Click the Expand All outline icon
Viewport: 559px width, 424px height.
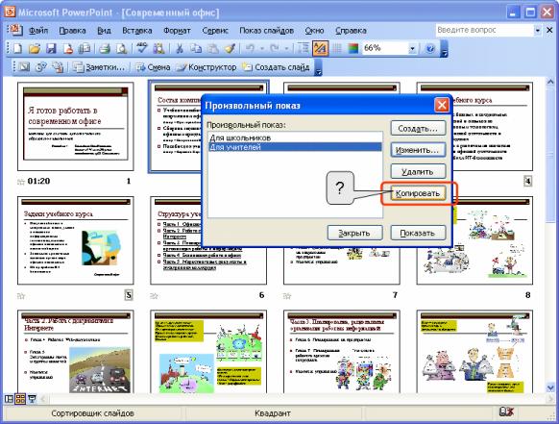click(304, 48)
